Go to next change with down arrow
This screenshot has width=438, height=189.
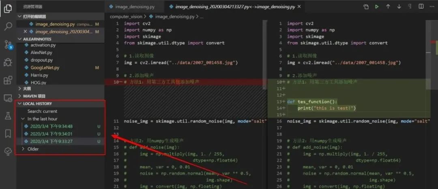399,7
